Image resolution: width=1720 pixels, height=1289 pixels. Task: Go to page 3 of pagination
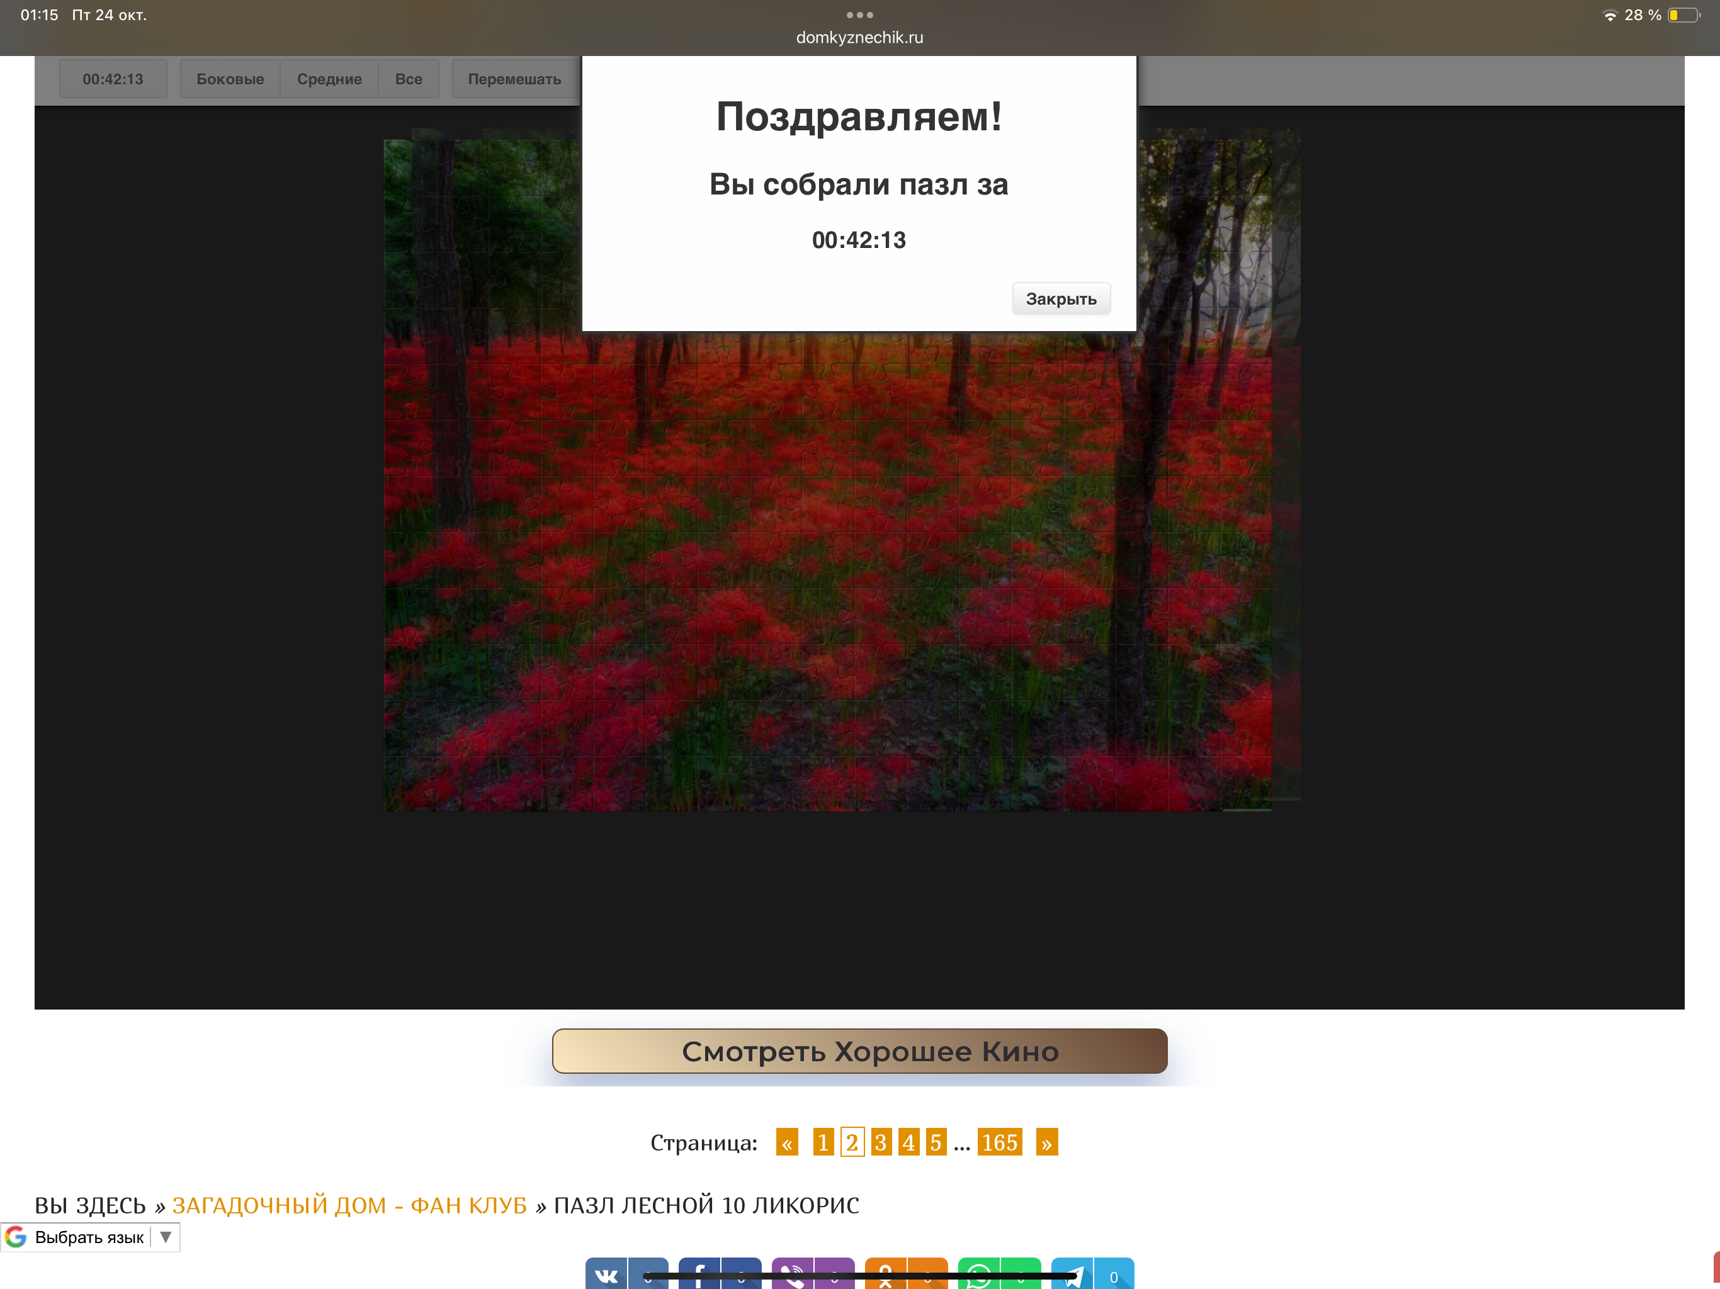(880, 1142)
